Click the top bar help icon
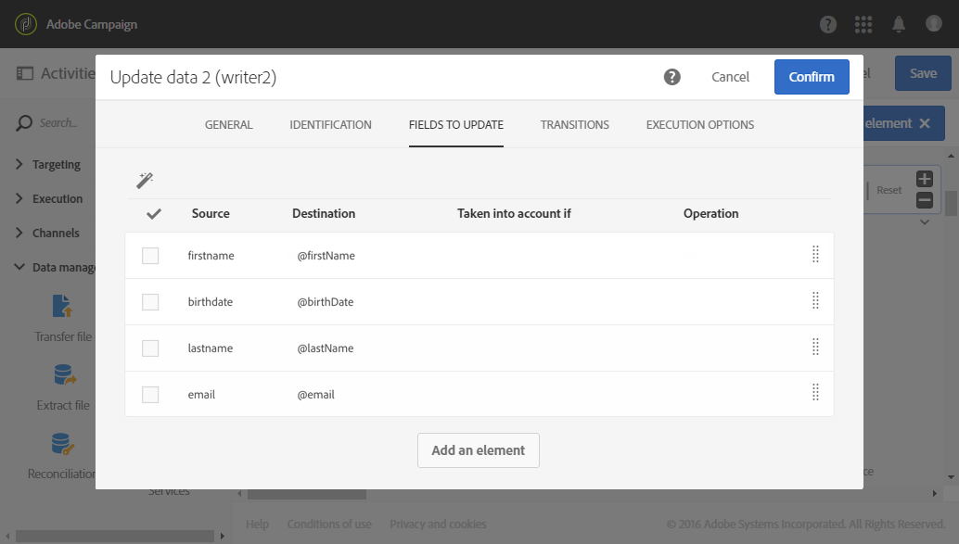The width and height of the screenshot is (959, 544). pyautogui.click(x=827, y=24)
